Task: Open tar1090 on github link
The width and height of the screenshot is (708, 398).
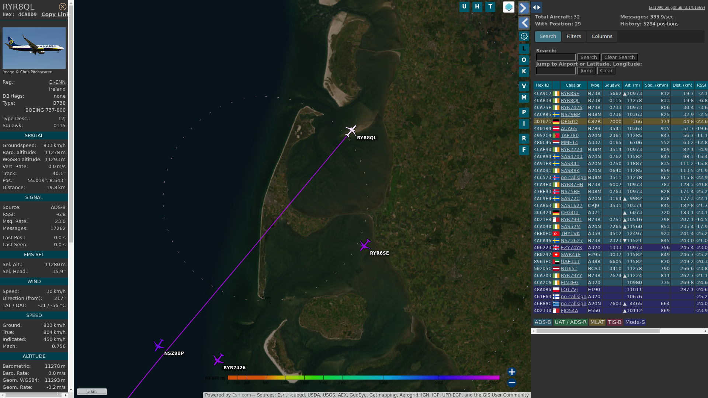Action: [677, 7]
